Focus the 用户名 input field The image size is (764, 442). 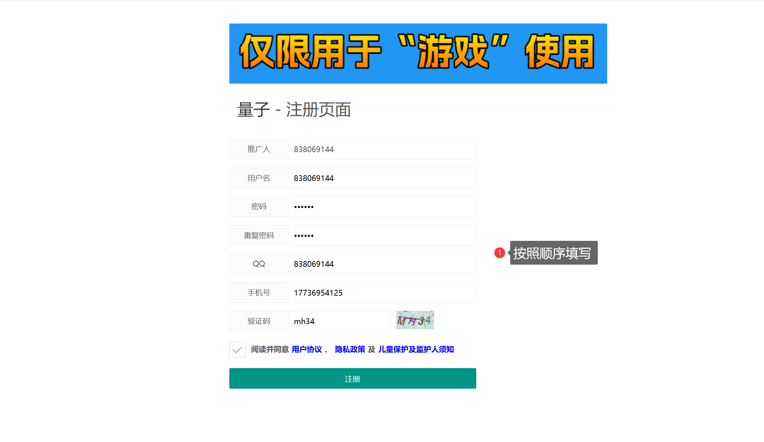[381, 178]
